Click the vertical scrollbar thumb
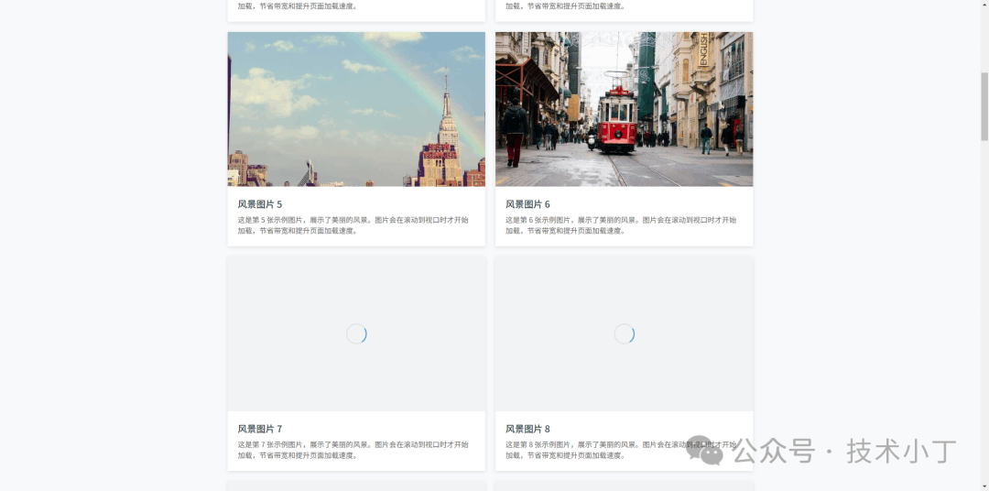The width and height of the screenshot is (989, 491). pos(984,105)
